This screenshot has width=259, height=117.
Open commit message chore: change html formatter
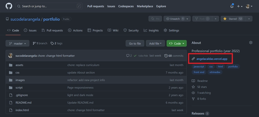point(56,56)
